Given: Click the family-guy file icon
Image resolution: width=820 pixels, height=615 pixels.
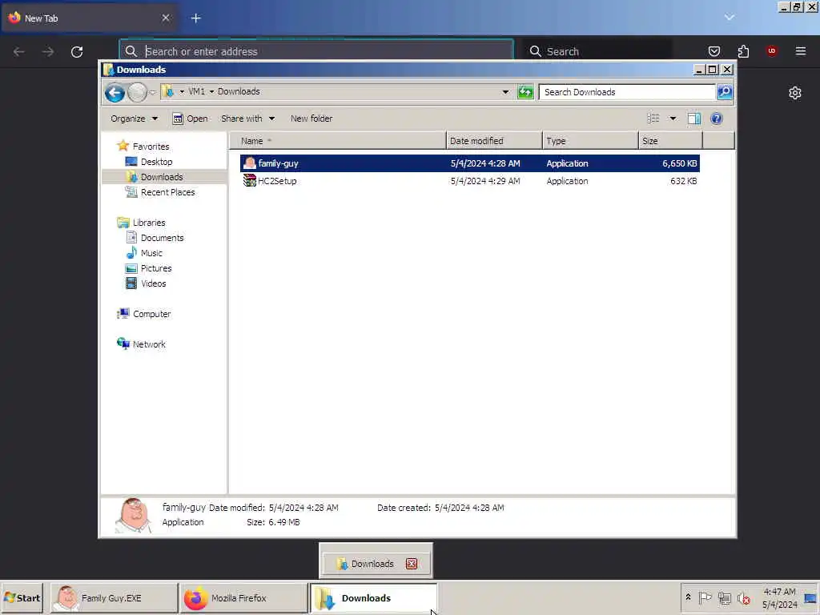Looking at the screenshot, I should 250,163.
